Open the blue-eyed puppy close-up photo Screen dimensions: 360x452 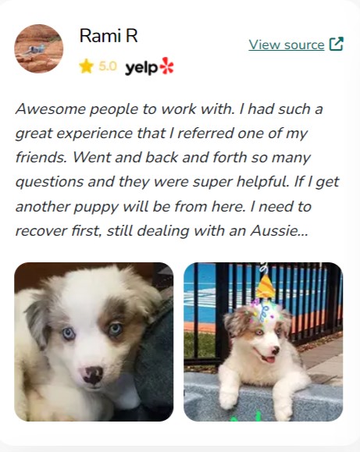coord(94,342)
